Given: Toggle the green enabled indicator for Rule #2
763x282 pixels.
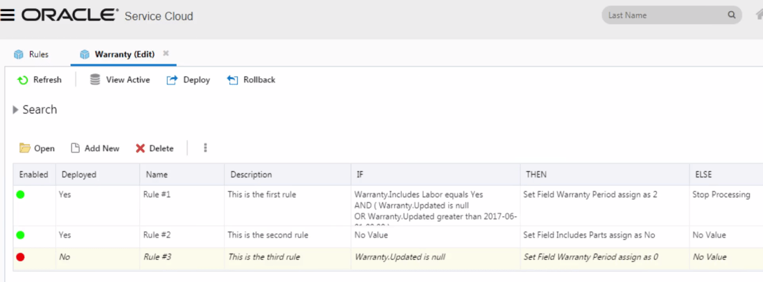Looking at the screenshot, I should pos(21,235).
